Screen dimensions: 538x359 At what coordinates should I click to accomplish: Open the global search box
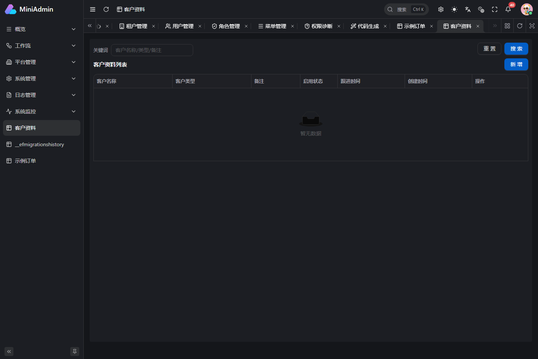[406, 9]
